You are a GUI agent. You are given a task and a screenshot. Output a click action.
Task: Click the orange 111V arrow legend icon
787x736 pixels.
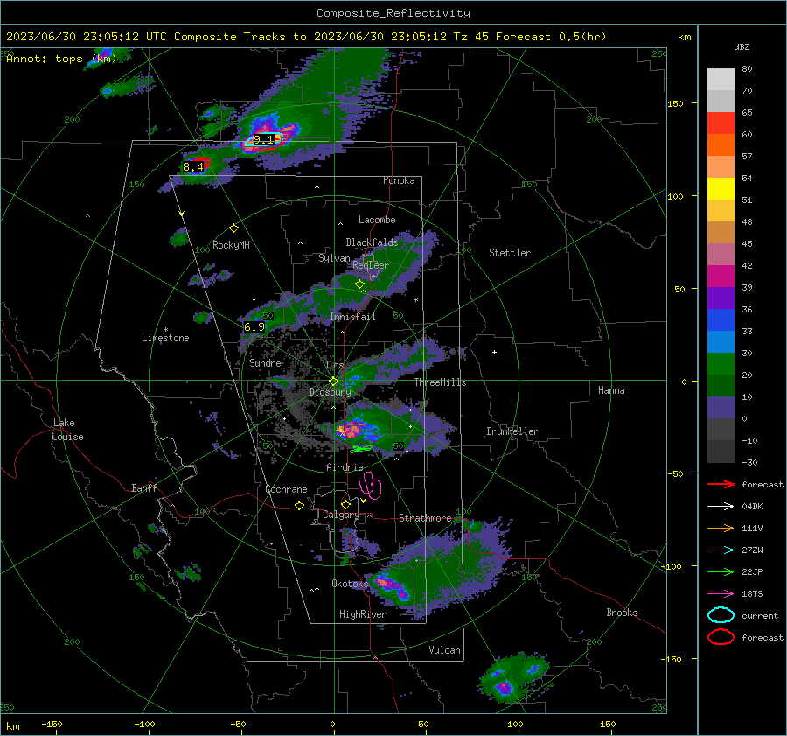721,528
